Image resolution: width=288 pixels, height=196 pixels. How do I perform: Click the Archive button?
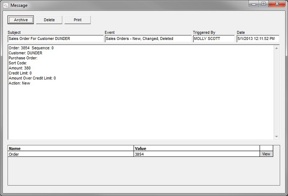click(21, 20)
